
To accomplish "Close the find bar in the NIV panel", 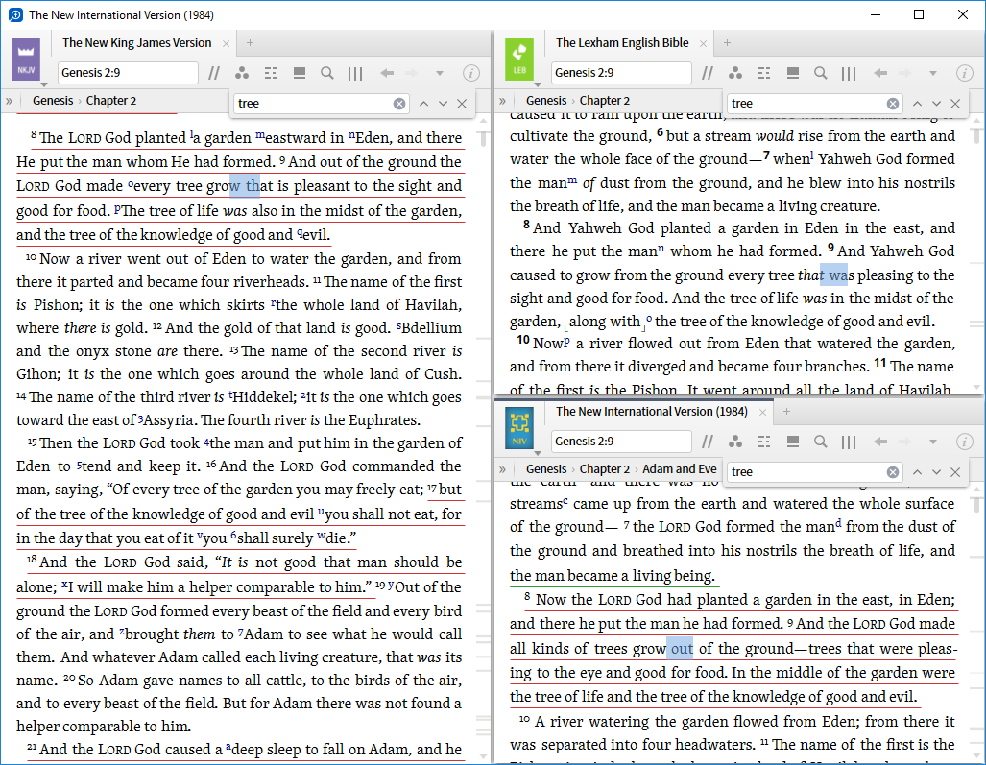I will [x=956, y=472].
